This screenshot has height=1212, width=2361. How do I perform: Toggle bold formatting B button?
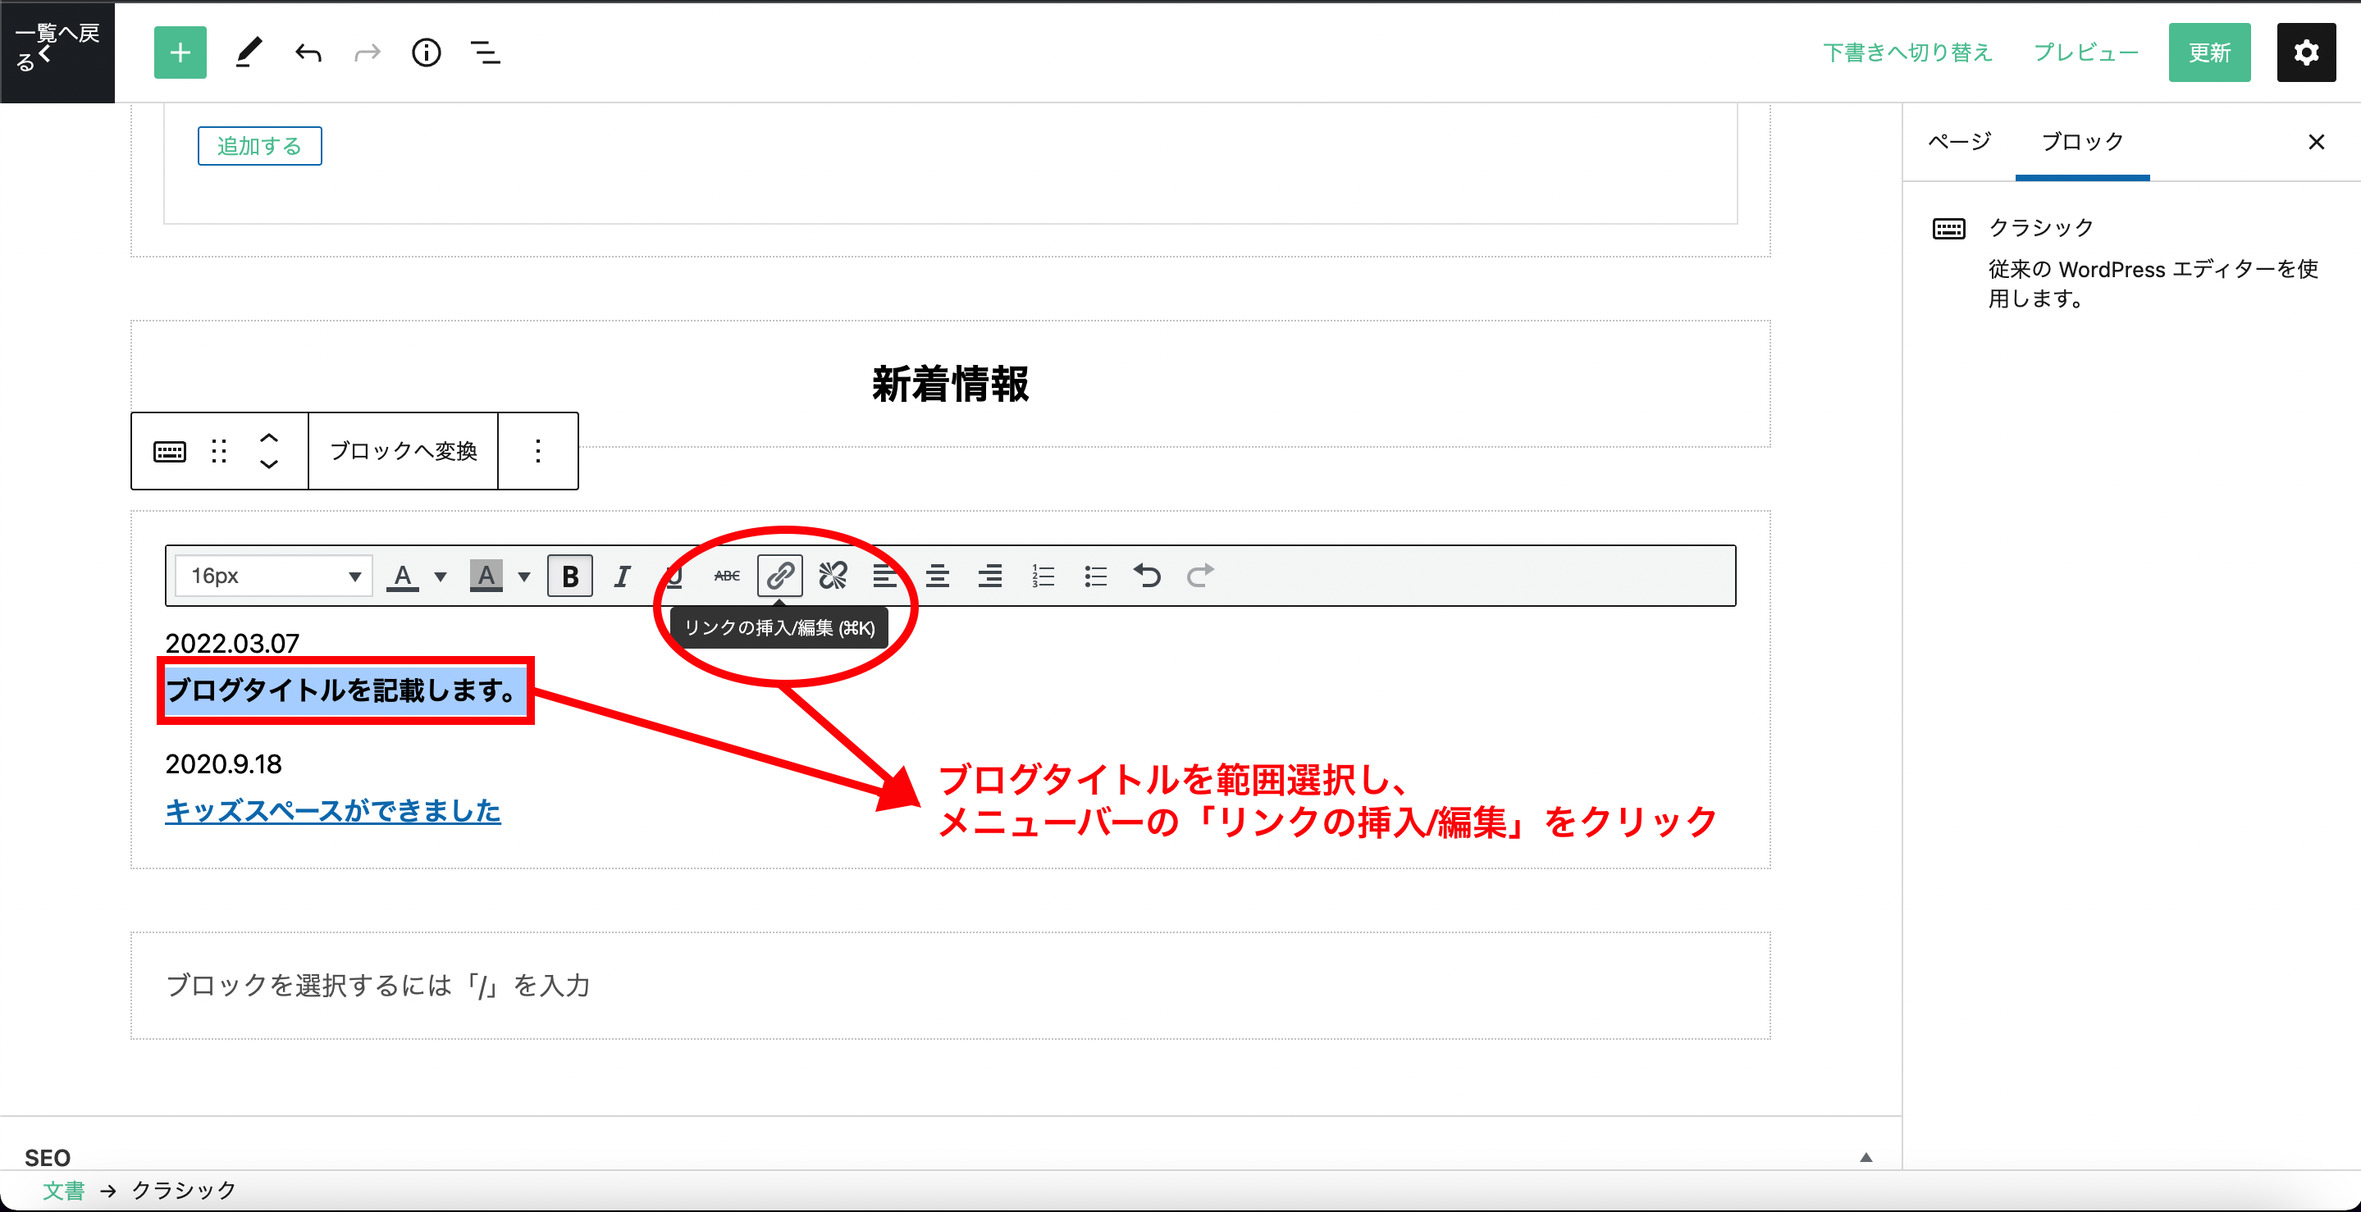pos(569,576)
